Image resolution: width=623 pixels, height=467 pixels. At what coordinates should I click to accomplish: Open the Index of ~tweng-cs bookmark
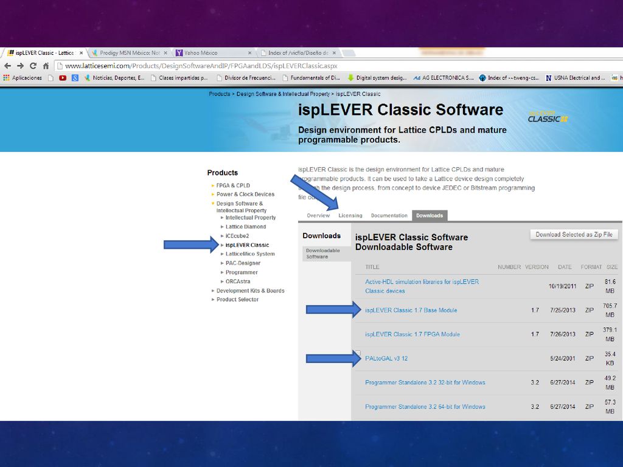(x=509, y=78)
